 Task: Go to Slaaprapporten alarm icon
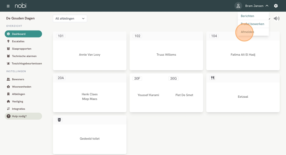(x=8, y=49)
